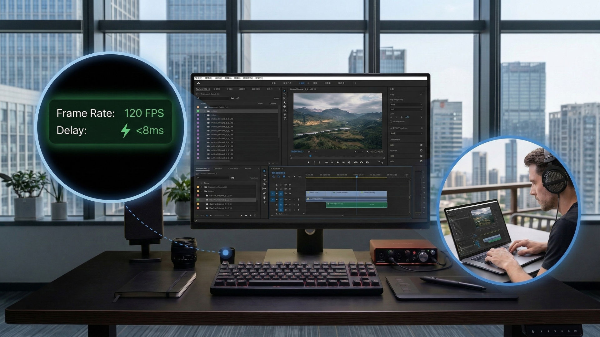Image resolution: width=600 pixels, height=337 pixels.
Task: Click the Export Frame camera icon
Action: (x=367, y=162)
